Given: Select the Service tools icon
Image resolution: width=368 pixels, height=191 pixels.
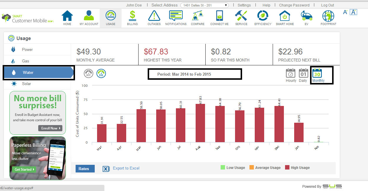Looking at the screenshot, I should pyautogui.click(x=241, y=16).
